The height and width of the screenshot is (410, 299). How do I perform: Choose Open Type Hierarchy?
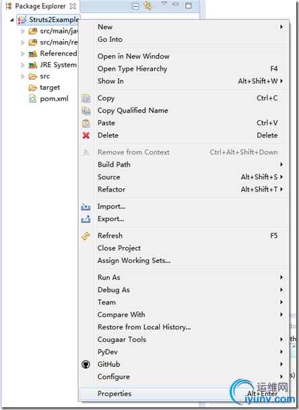click(191, 69)
